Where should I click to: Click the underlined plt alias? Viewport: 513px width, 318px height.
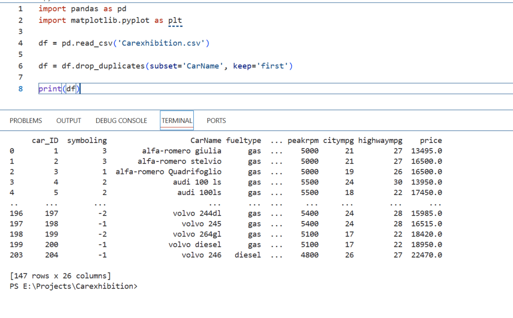pyautogui.click(x=175, y=20)
